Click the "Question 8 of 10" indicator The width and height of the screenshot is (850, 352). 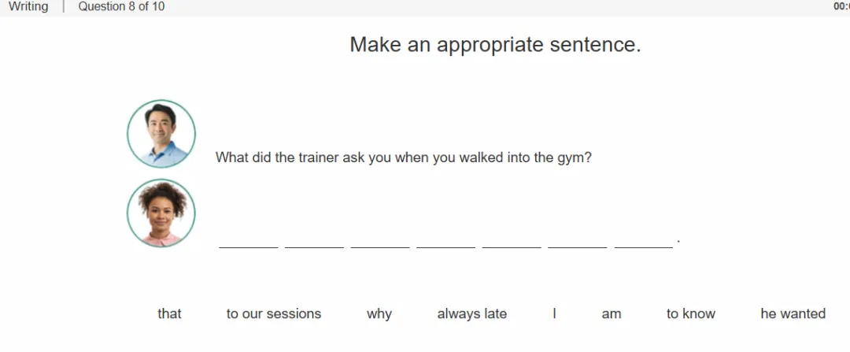(x=121, y=6)
